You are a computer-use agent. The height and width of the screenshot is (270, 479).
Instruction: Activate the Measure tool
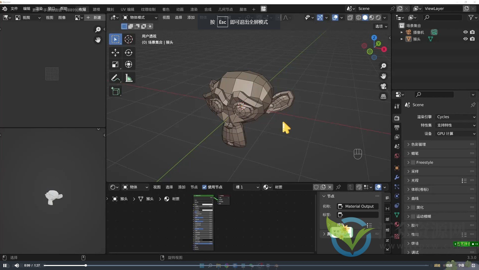129,77
